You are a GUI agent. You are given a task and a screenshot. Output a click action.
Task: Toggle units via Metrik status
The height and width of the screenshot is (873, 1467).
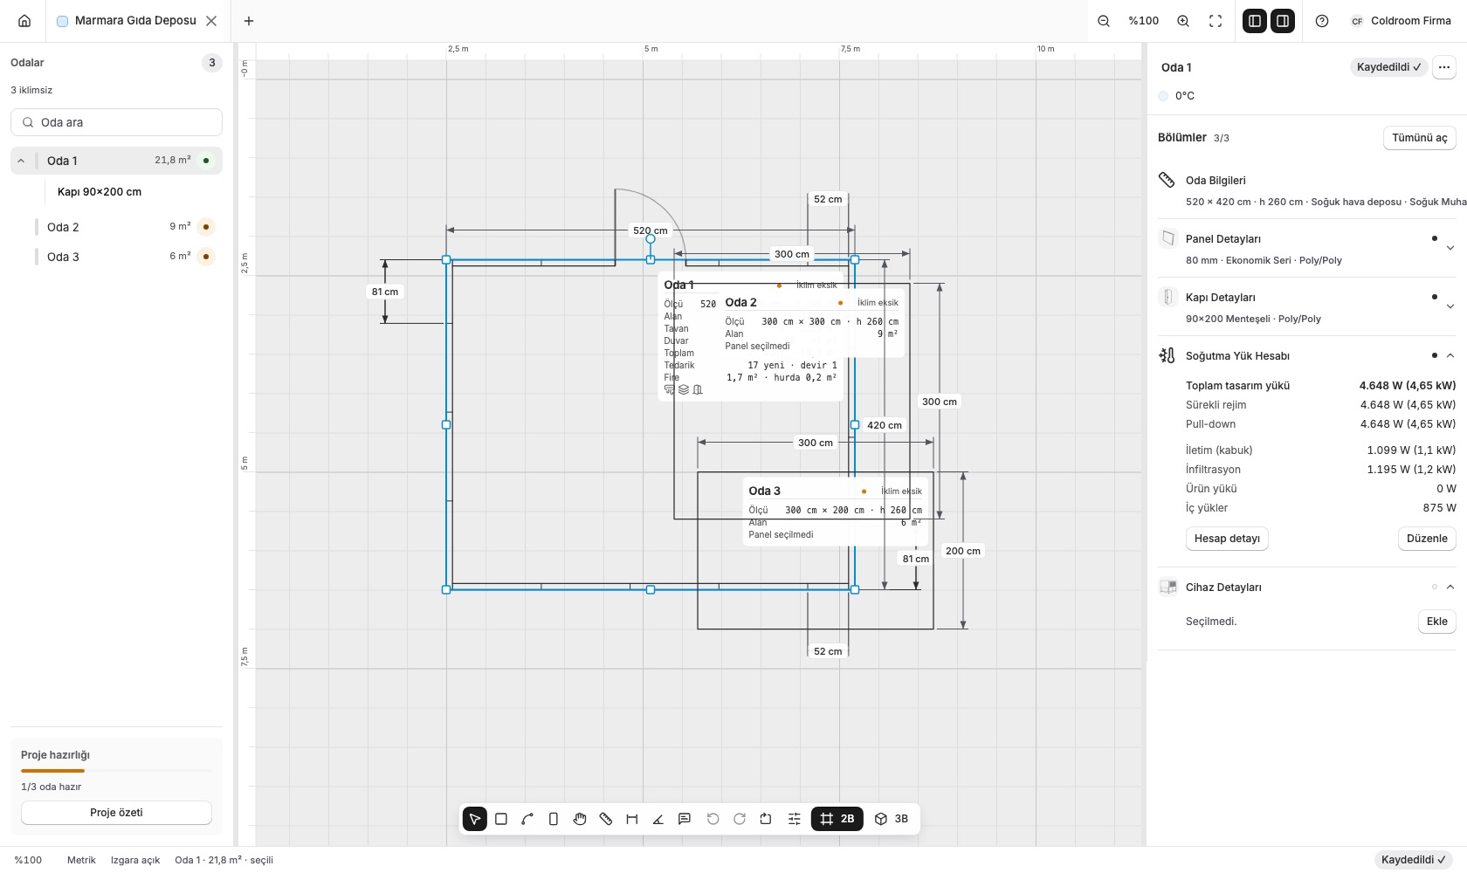point(81,860)
